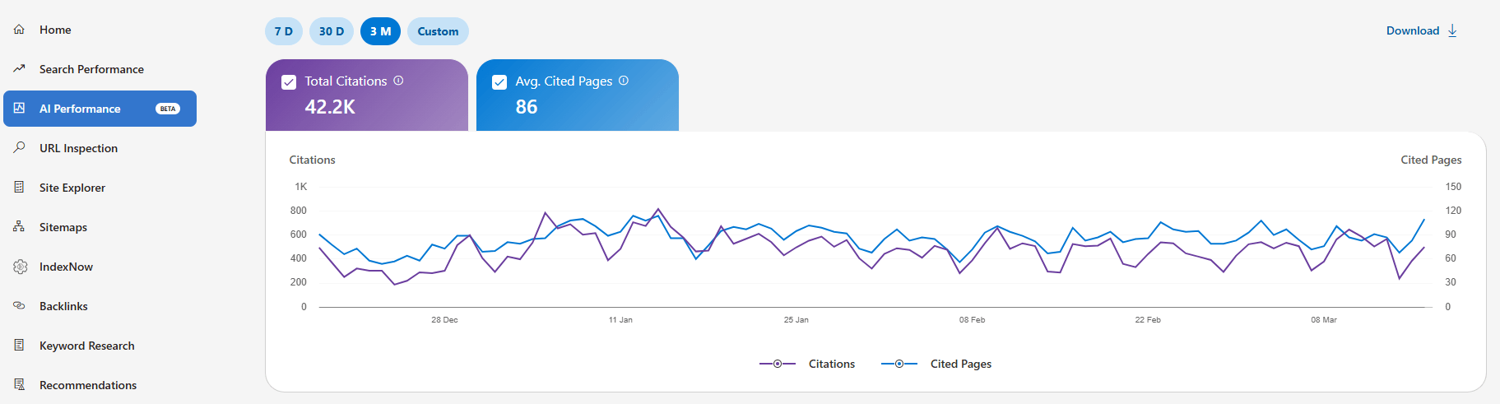Screen dimensions: 1500x404
Task: Click the URL Inspection magnifier icon
Action: [19, 148]
